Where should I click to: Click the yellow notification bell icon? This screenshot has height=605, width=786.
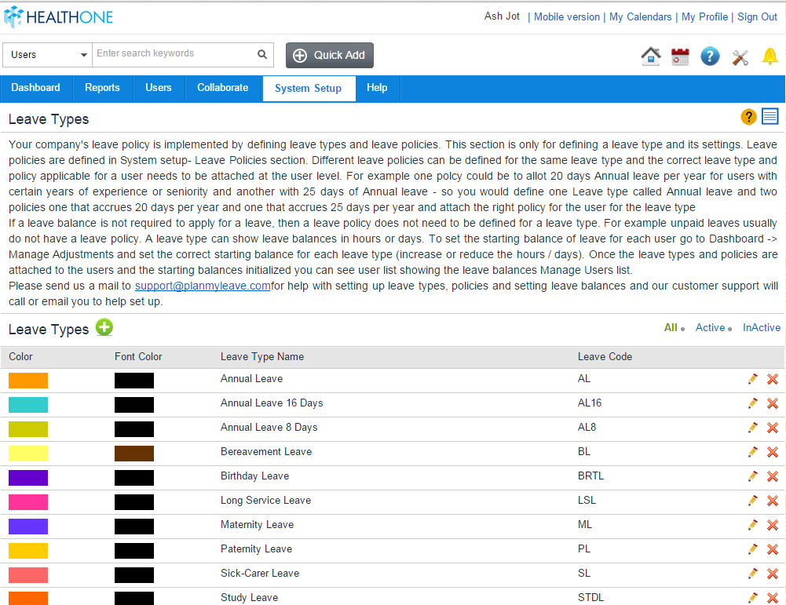[x=770, y=56]
